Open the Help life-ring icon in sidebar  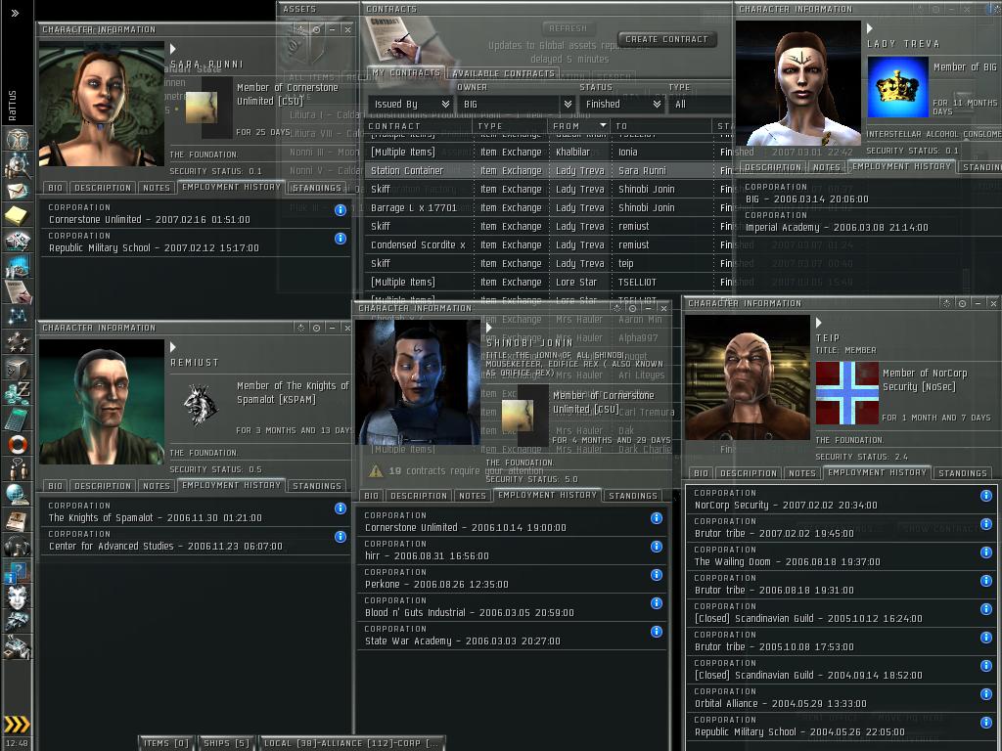[18, 443]
